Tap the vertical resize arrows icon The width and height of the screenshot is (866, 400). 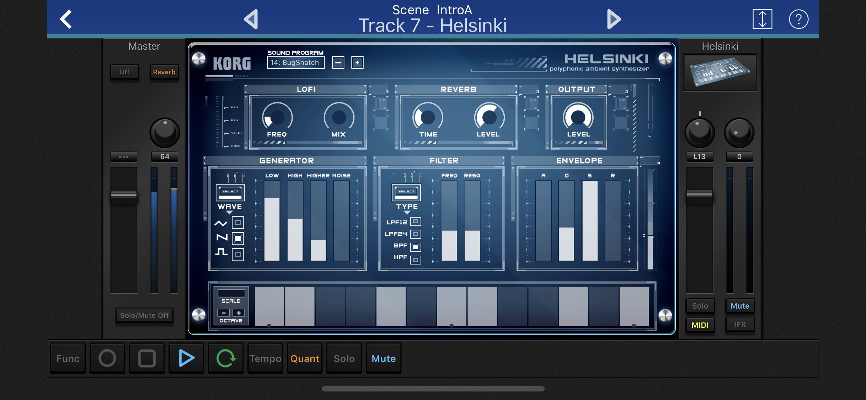(762, 19)
